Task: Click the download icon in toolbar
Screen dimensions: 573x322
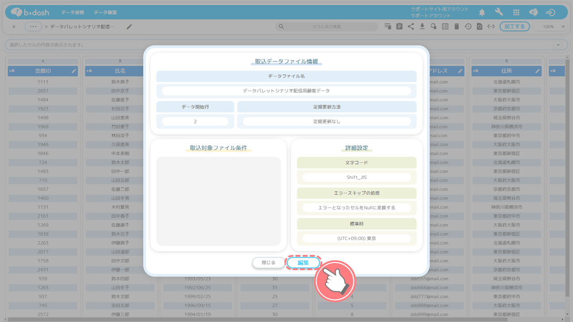Action: 422,26
